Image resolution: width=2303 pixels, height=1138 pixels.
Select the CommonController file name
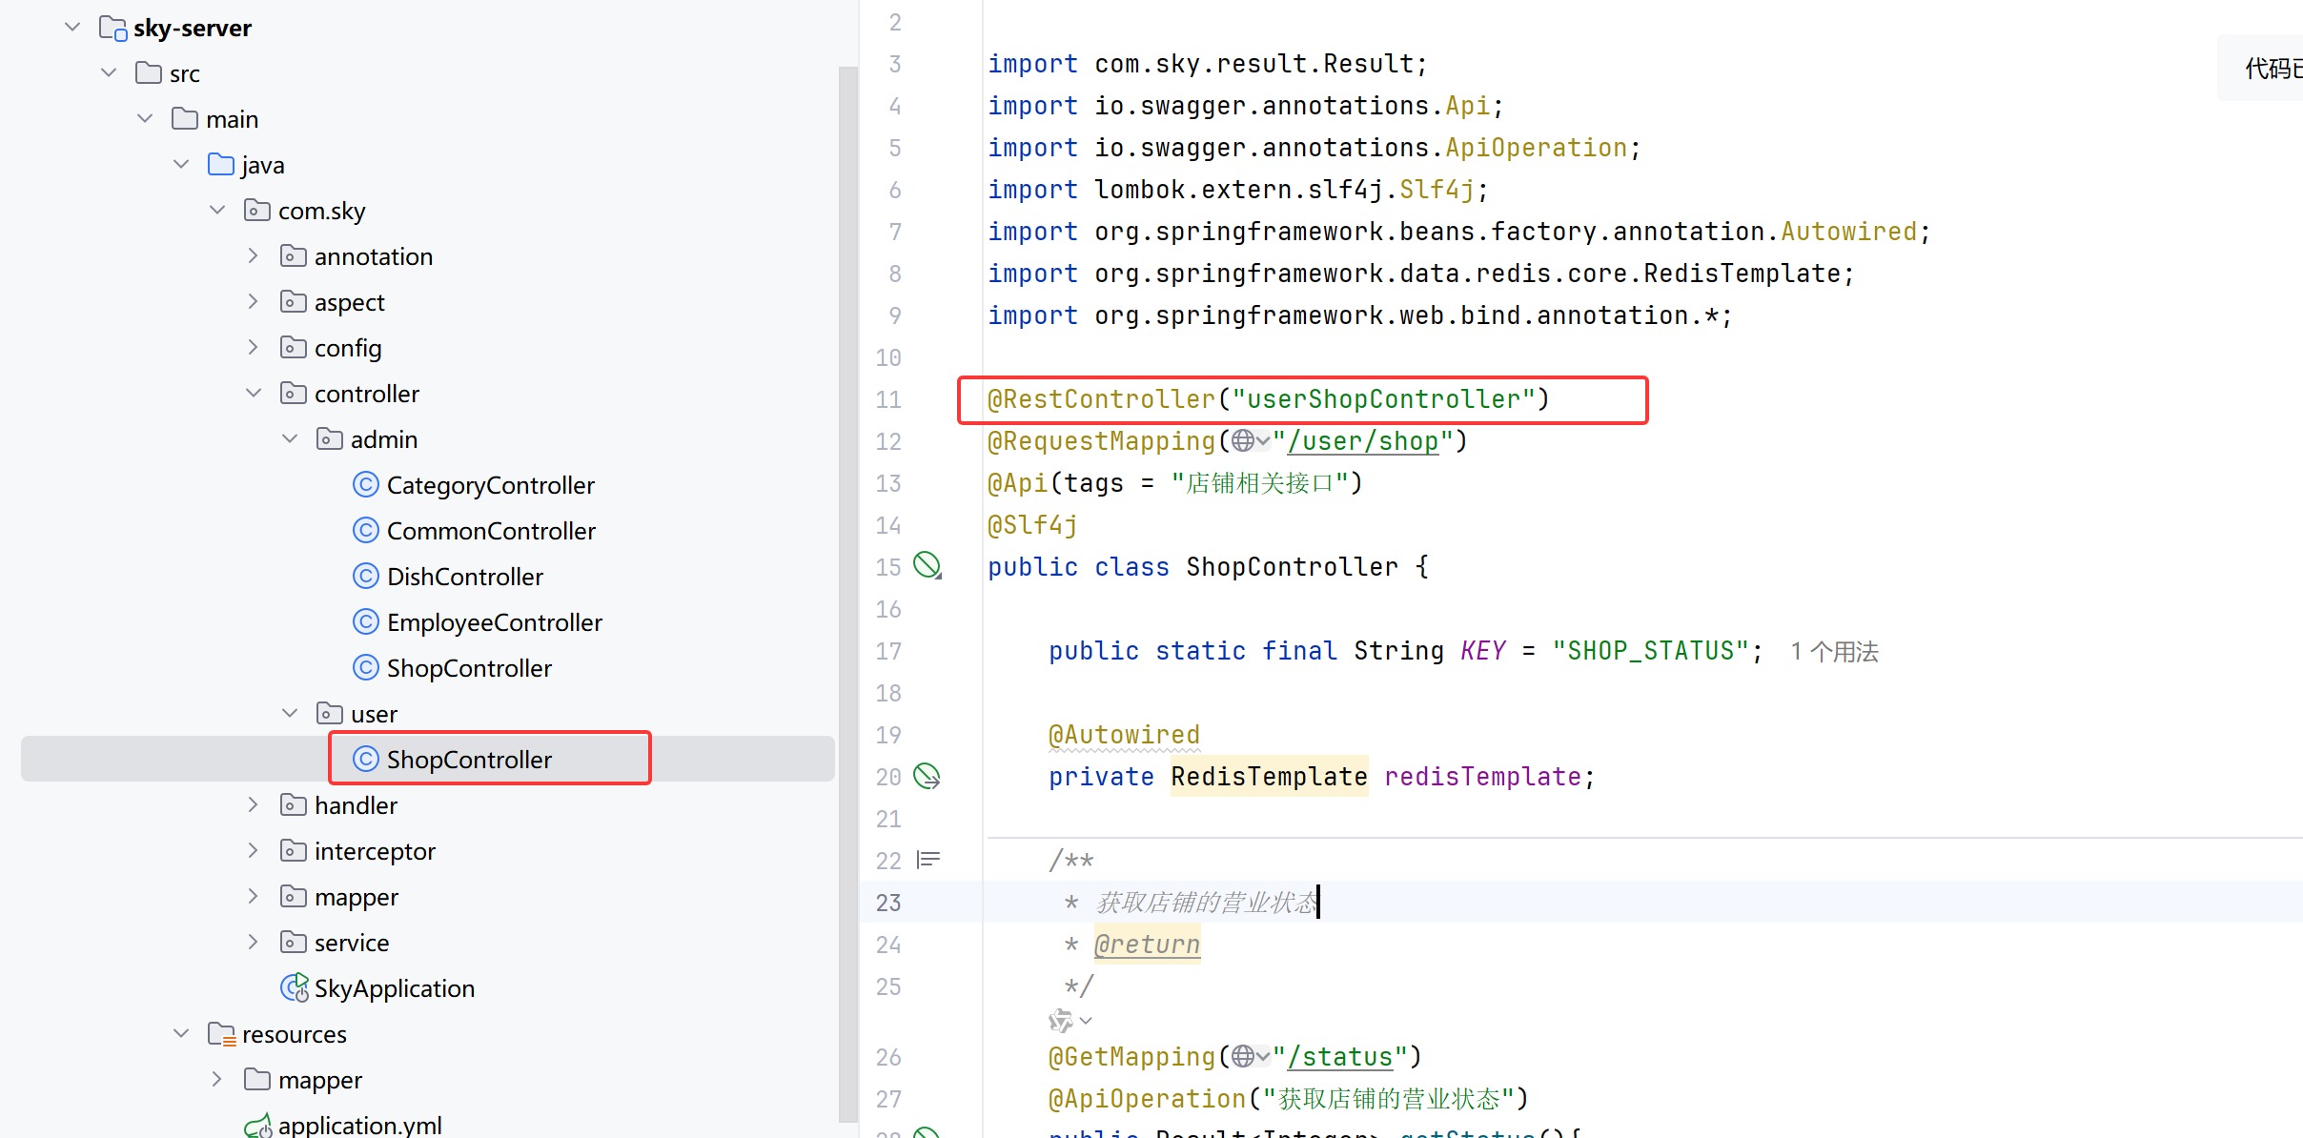point(491,531)
